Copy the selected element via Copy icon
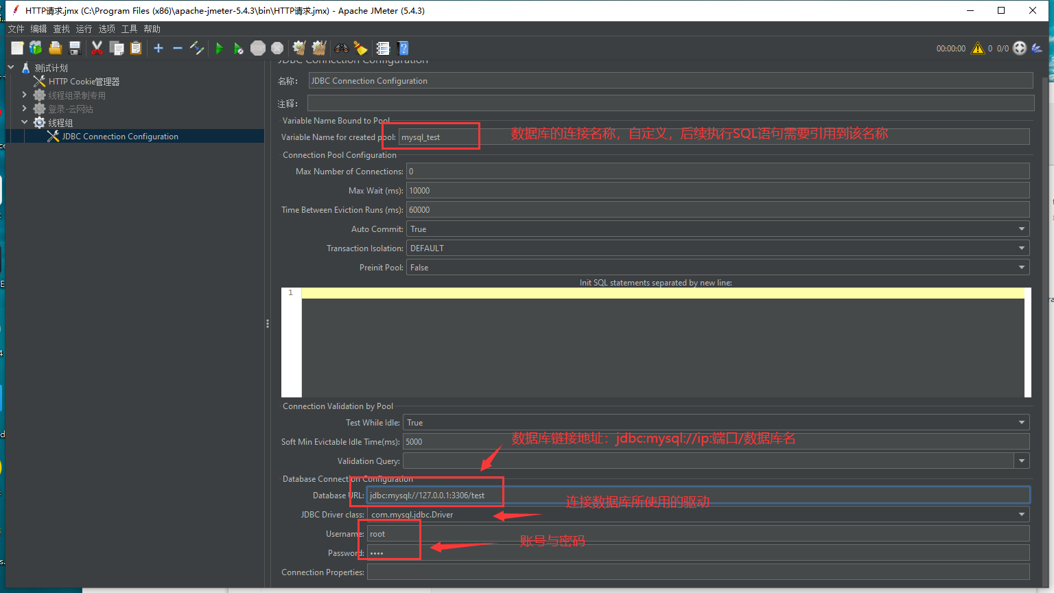The height and width of the screenshot is (593, 1054). pyautogui.click(x=117, y=48)
